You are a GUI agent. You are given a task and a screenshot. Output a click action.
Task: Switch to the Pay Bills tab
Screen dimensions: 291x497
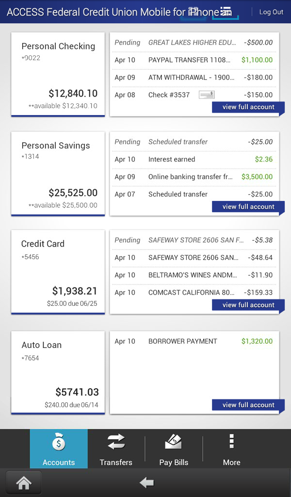click(174, 448)
